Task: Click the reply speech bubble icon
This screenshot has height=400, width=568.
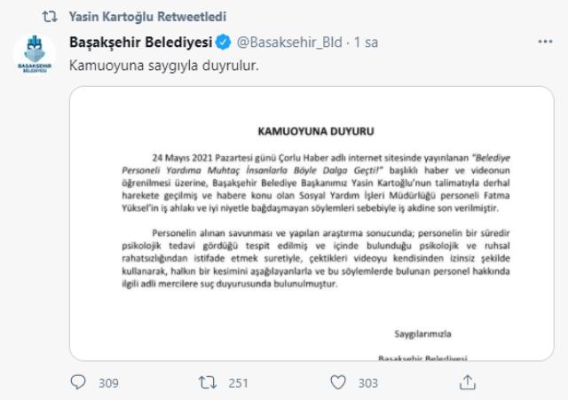Action: 78,382
